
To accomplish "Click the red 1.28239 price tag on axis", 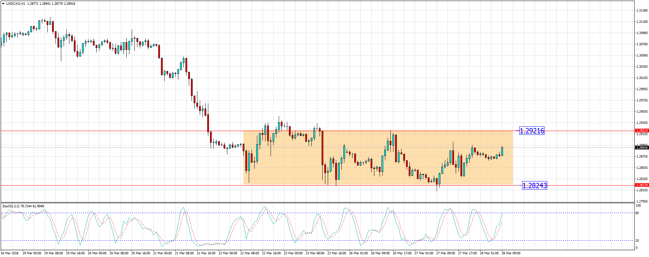I will [642, 185].
